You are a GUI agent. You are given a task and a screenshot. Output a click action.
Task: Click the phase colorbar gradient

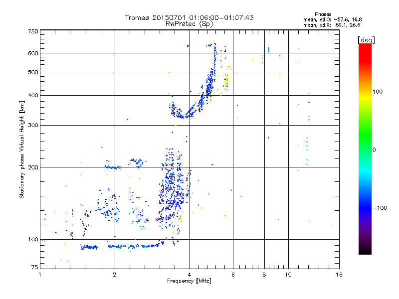[365, 149]
